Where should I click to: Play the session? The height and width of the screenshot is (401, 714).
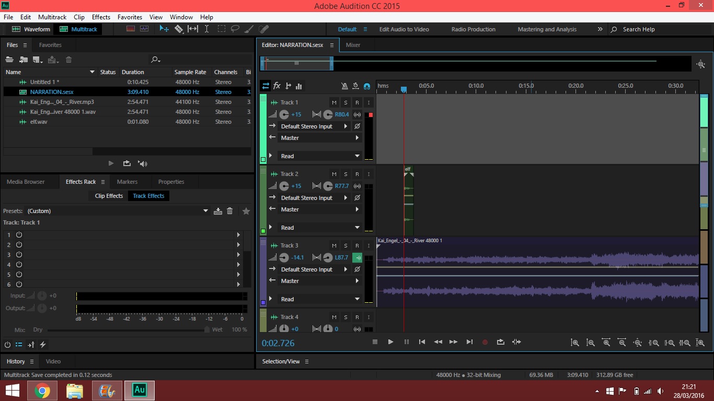click(x=390, y=342)
